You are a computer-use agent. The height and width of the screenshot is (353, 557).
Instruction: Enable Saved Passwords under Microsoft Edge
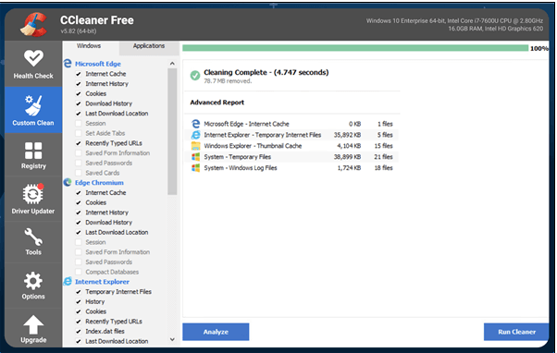coord(79,163)
